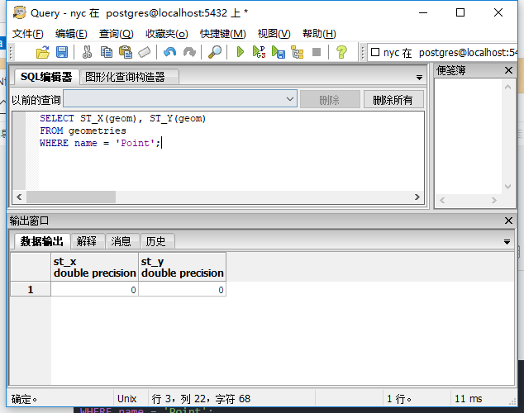524x413 pixels.
Task: Click the toolbar drag grip handle left of the open file icon
Action: point(11,52)
